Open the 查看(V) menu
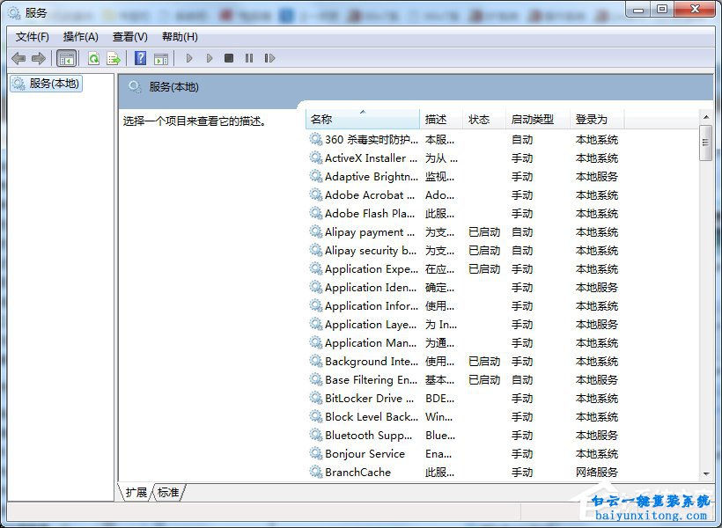This screenshot has height=528, width=722. coord(129,37)
